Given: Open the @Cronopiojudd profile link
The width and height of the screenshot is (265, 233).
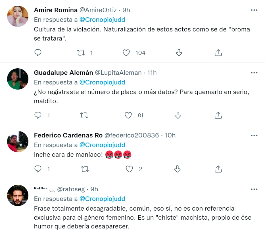Looking at the screenshot, I should [103, 20].
